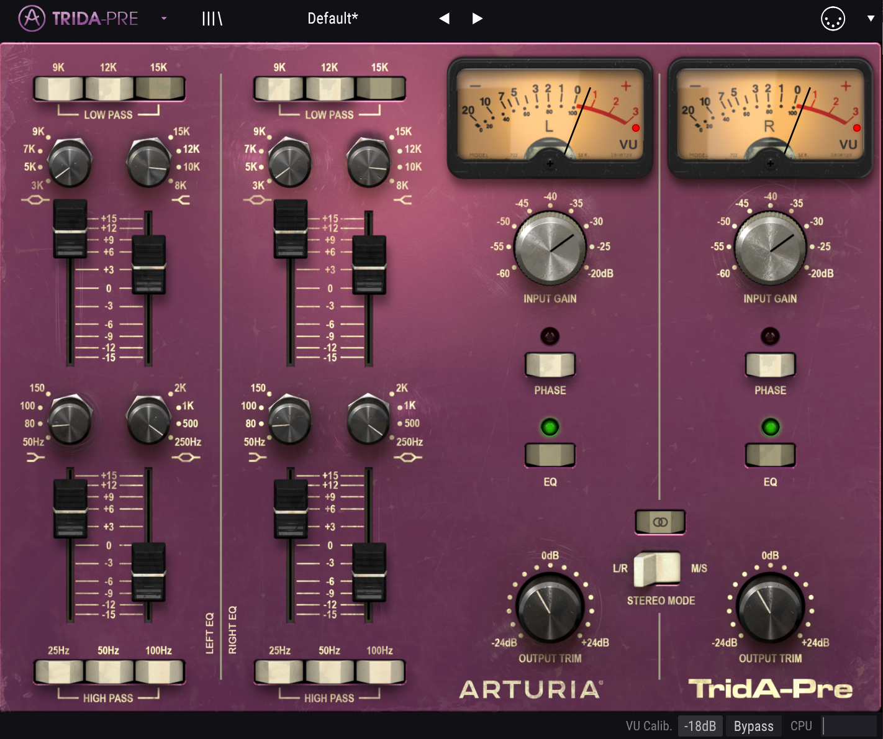Go to the next preset
The height and width of the screenshot is (739, 883).
pyautogui.click(x=477, y=19)
